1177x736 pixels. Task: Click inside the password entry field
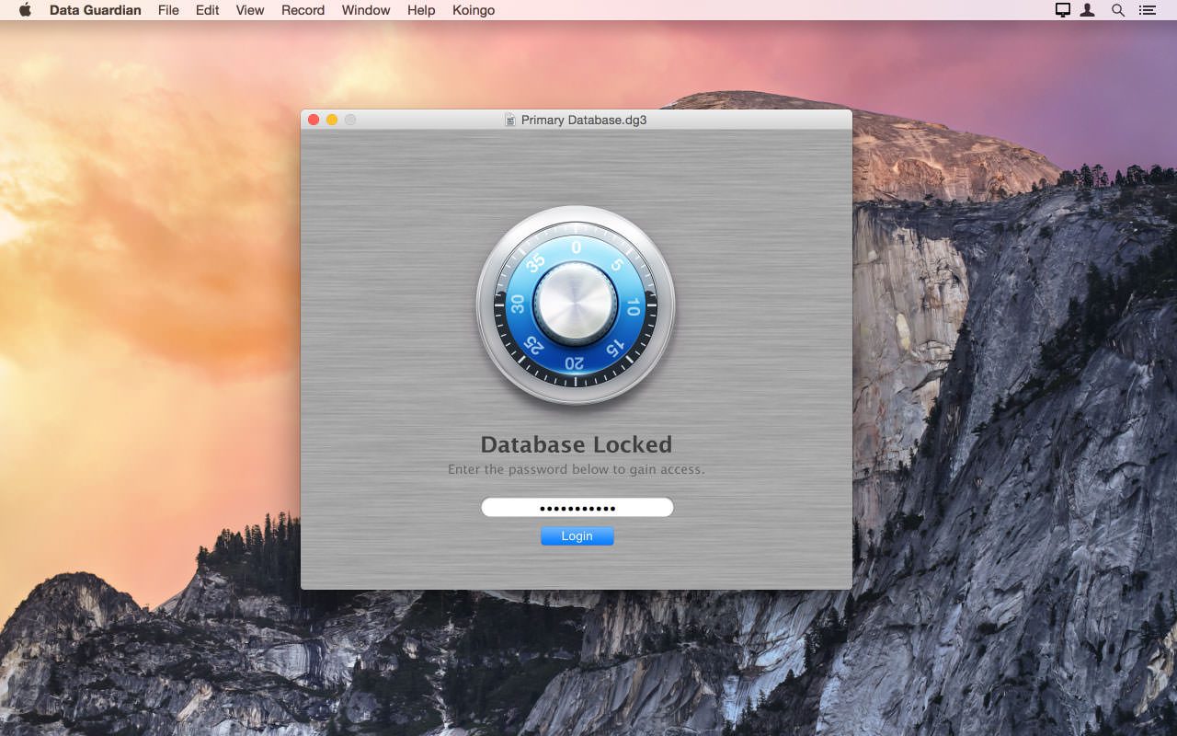click(x=577, y=507)
